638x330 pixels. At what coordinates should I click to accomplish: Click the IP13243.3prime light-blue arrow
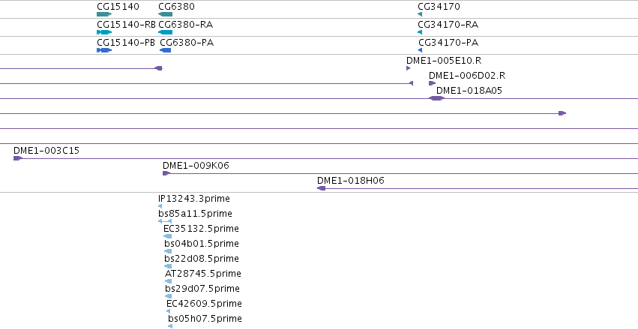click(160, 206)
